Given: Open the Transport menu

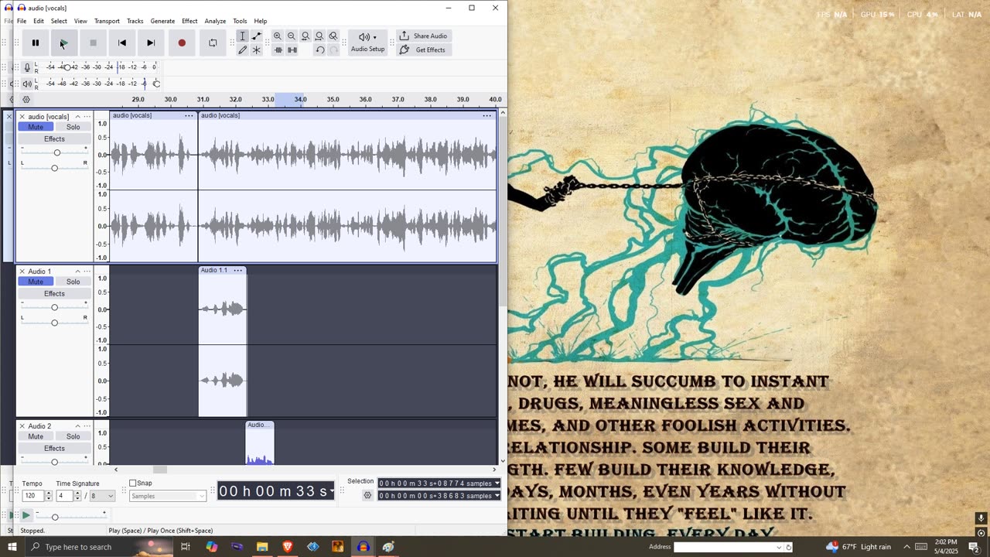Looking at the screenshot, I should [107, 21].
